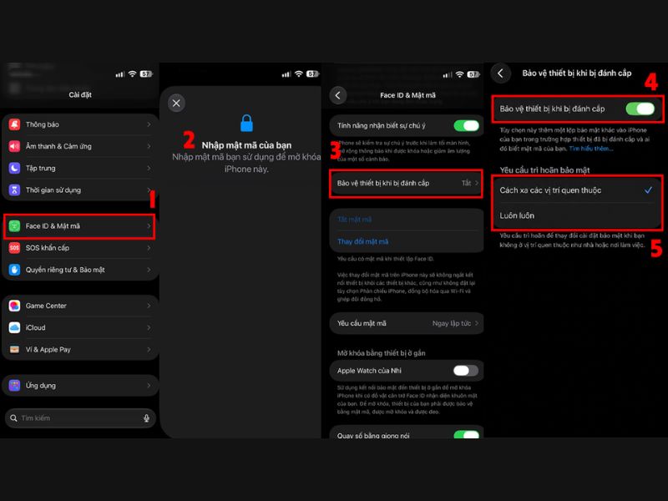Tap the Thay đổi mật mã link

pos(363,241)
